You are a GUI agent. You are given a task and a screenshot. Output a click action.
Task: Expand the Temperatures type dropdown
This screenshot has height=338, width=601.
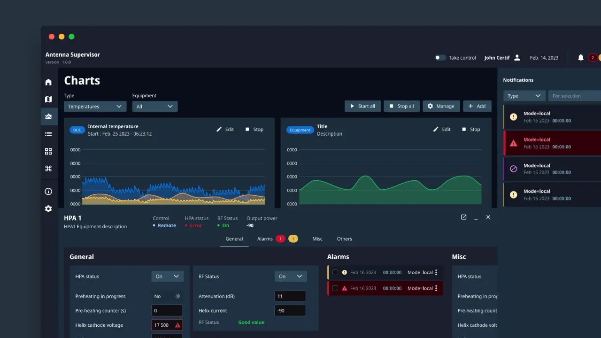point(95,107)
